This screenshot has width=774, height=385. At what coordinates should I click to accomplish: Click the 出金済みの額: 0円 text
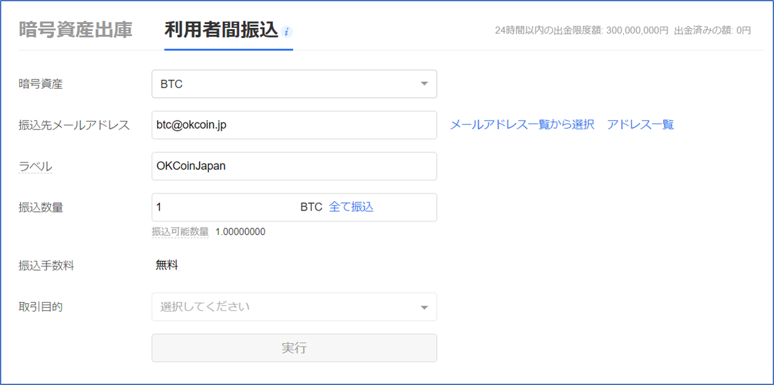click(x=712, y=30)
